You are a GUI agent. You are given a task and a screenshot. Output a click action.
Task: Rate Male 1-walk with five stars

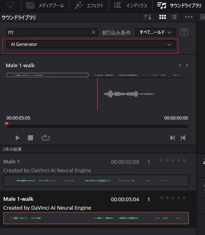click(x=184, y=198)
